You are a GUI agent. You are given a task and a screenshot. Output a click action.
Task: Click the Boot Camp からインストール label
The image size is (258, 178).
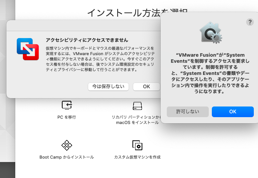point(67,157)
